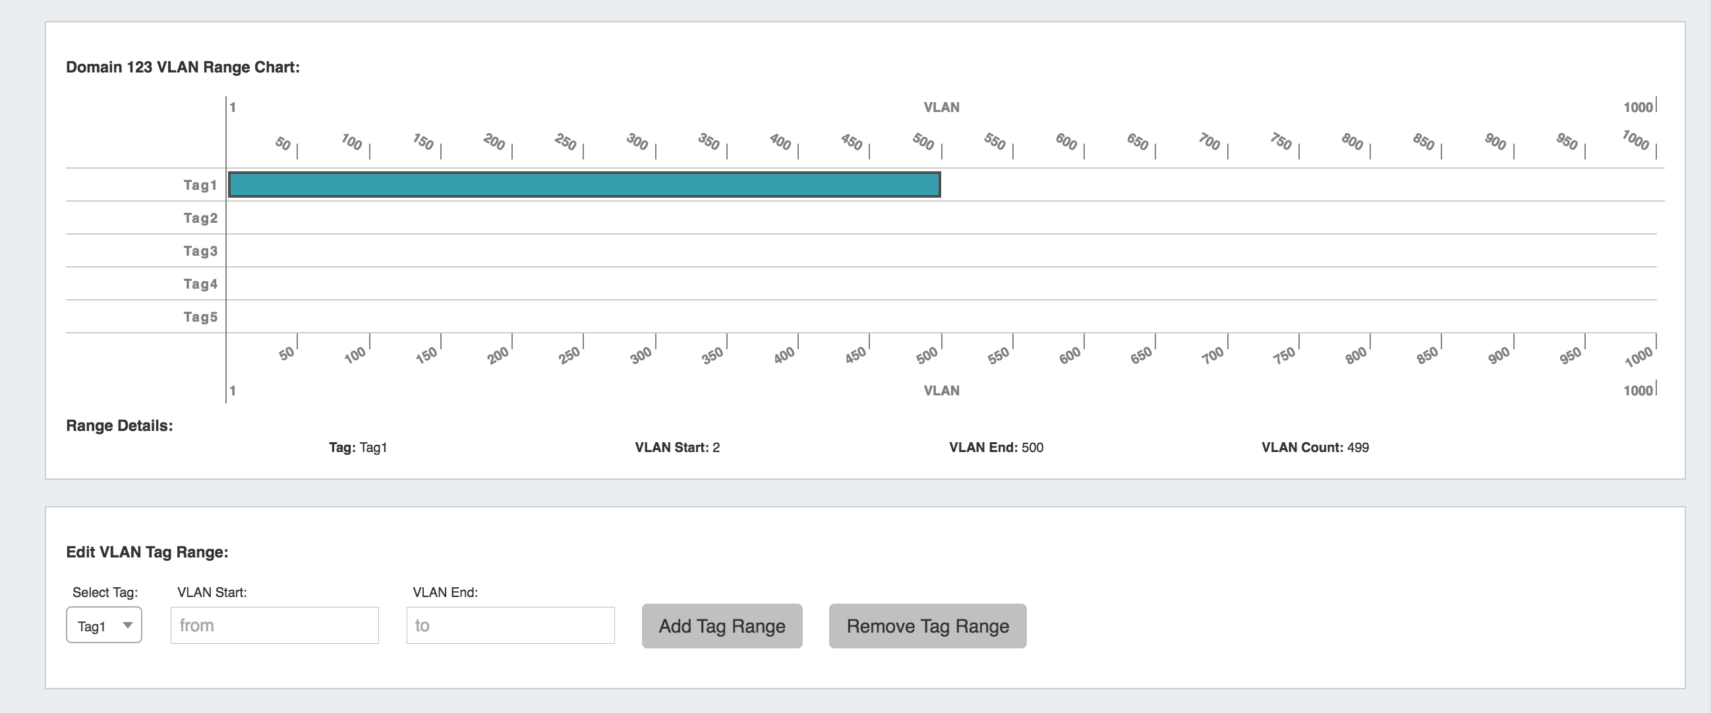Click the Tag4 row label
This screenshot has height=713, width=1711.
(200, 284)
